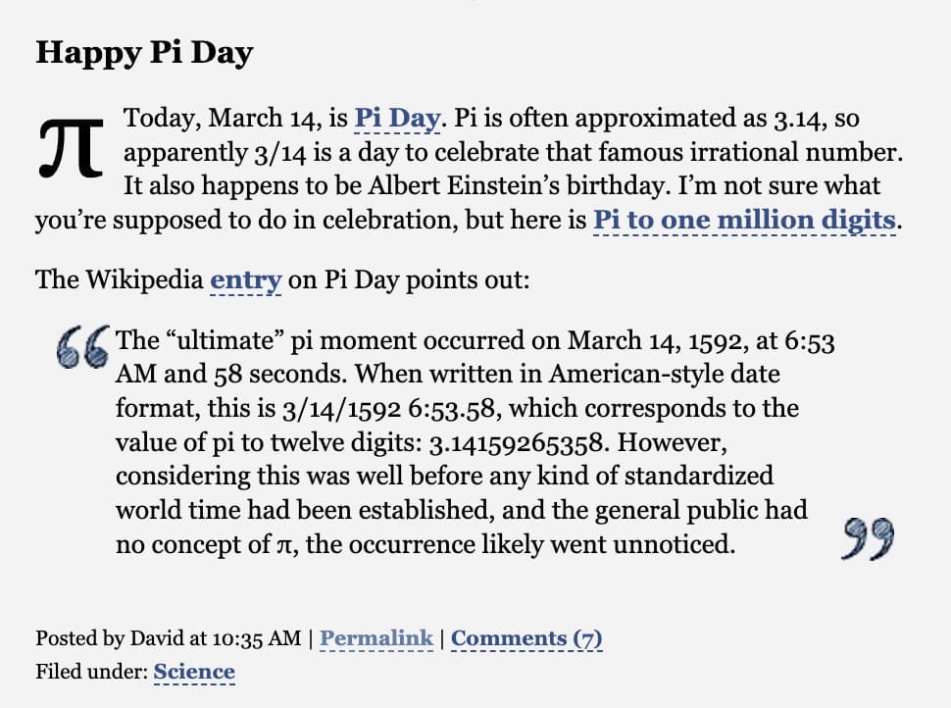Image resolution: width=951 pixels, height=708 pixels.
Task: Click the opening blue quotation mark icon
Action: 83,347
